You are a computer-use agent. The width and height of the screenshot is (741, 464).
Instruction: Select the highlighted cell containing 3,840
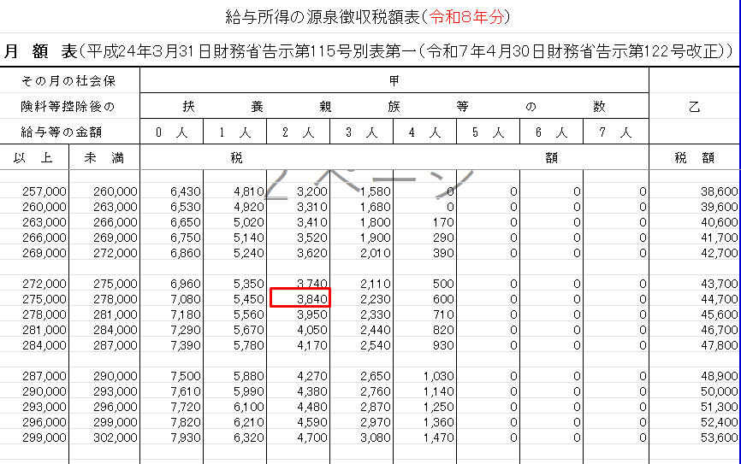pos(299,298)
